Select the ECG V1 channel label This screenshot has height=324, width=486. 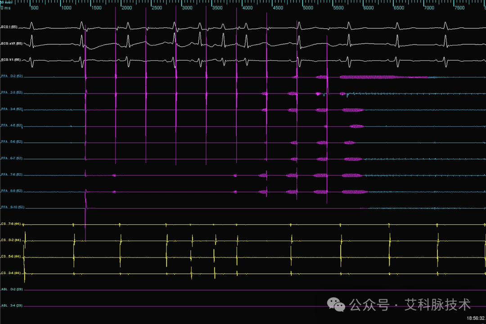11,59
